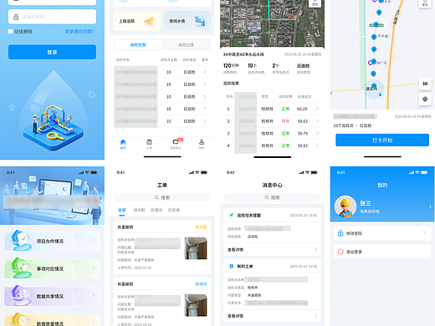Image resolution: width=435 pixels, height=326 pixels.
Task: Click the blue water drop marker on map
Action: point(381,94)
